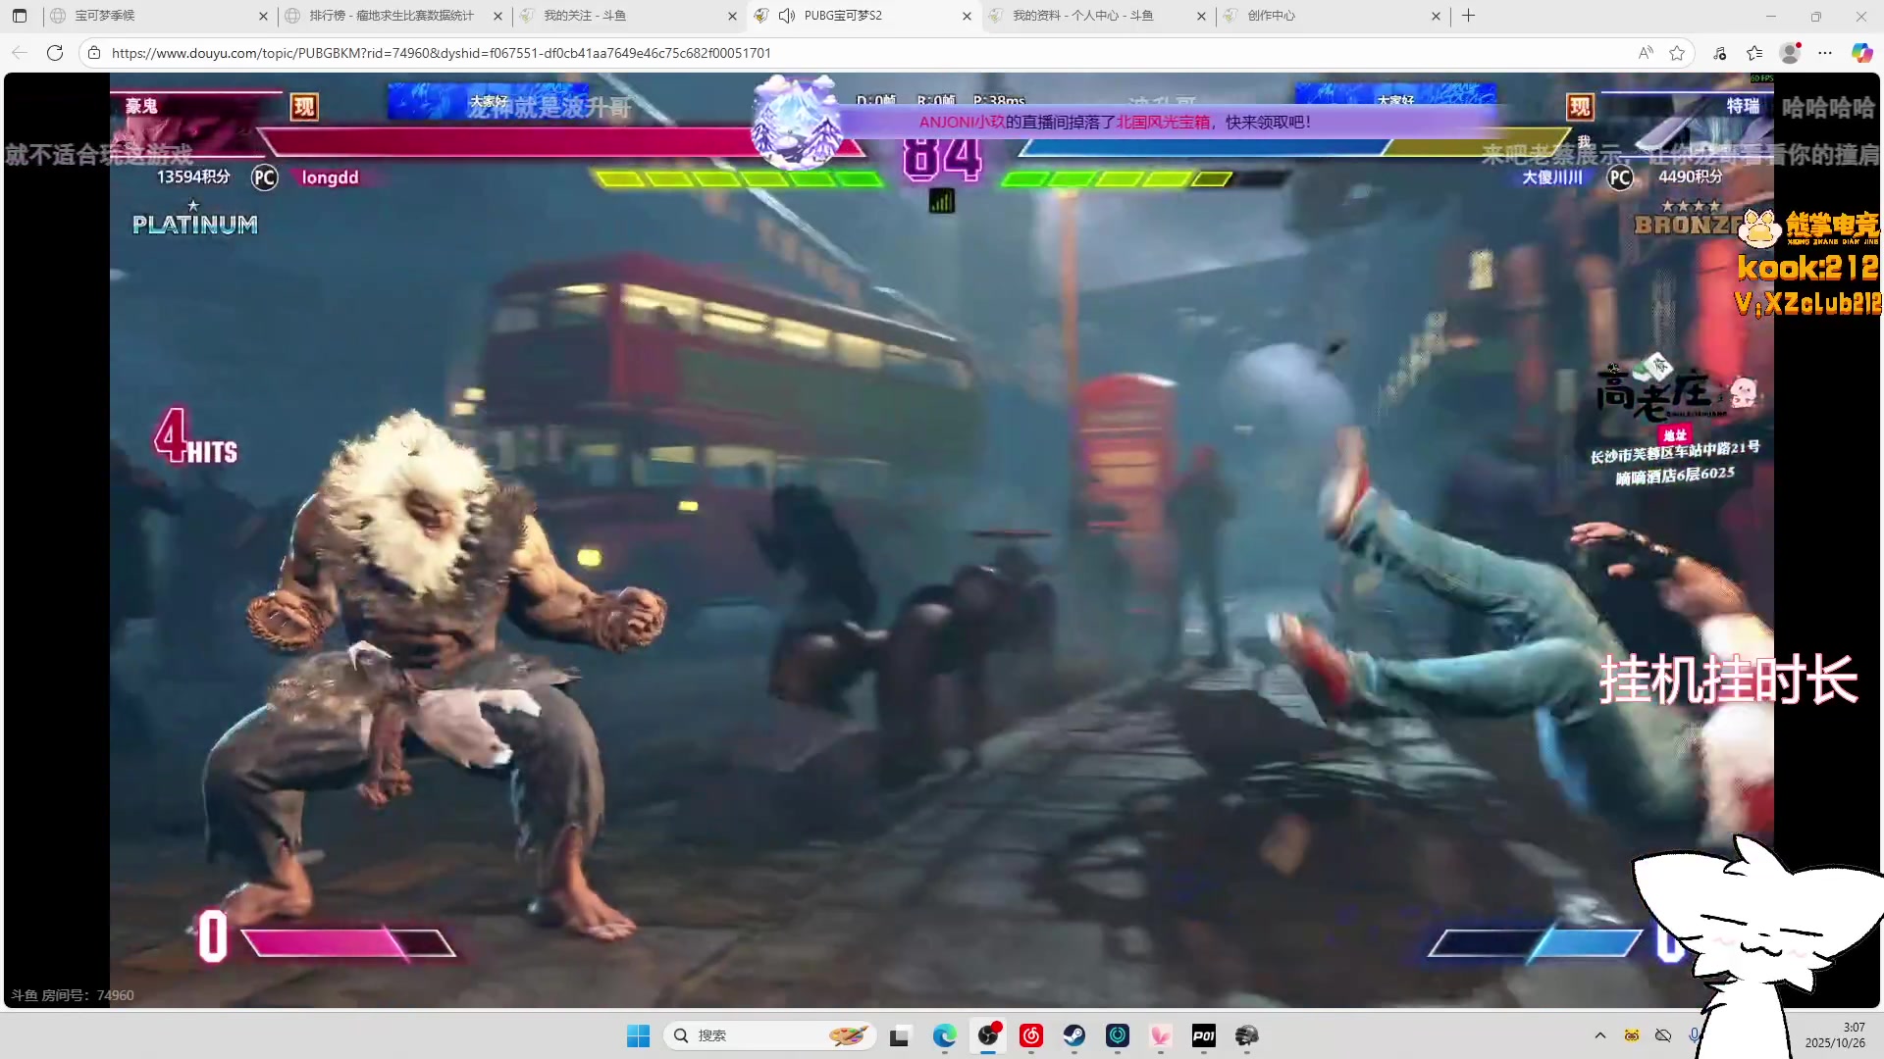Viewport: 1884px width, 1059px height.
Task: Refresh the Douyu page
Action: [x=55, y=53]
